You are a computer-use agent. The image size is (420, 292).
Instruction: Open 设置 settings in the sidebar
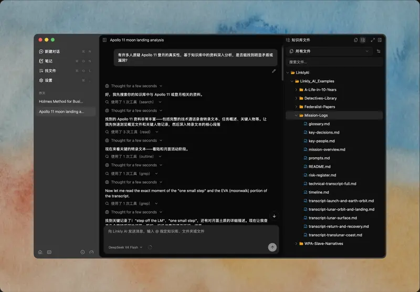(66, 80)
